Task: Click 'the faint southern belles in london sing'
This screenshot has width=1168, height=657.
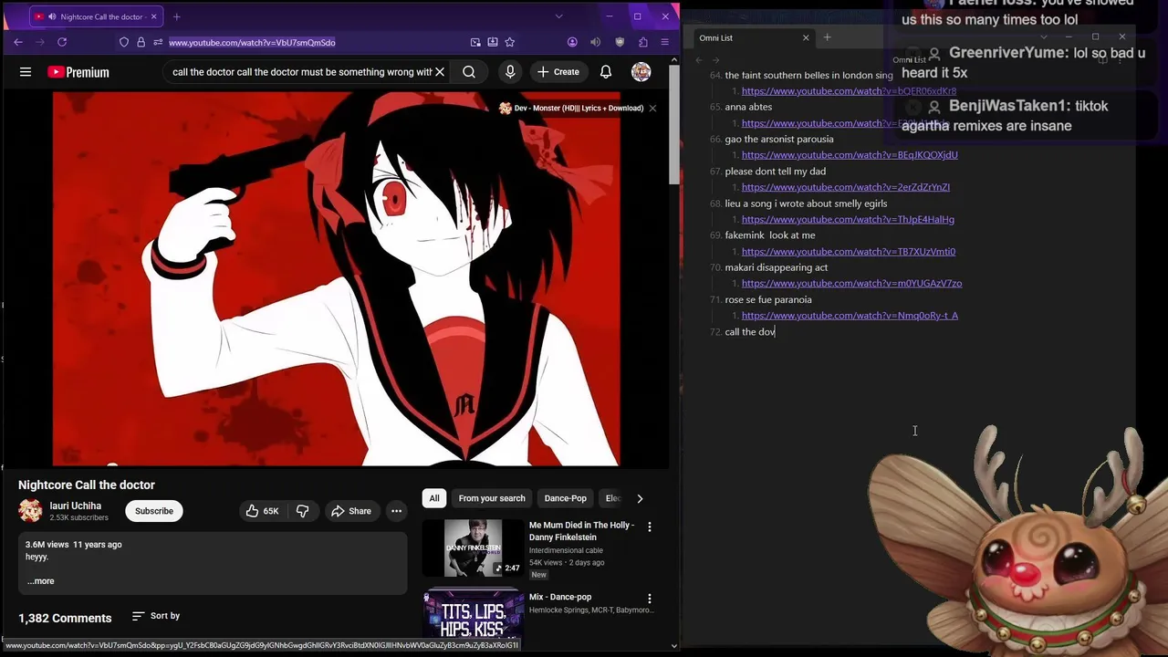Action: point(808,76)
